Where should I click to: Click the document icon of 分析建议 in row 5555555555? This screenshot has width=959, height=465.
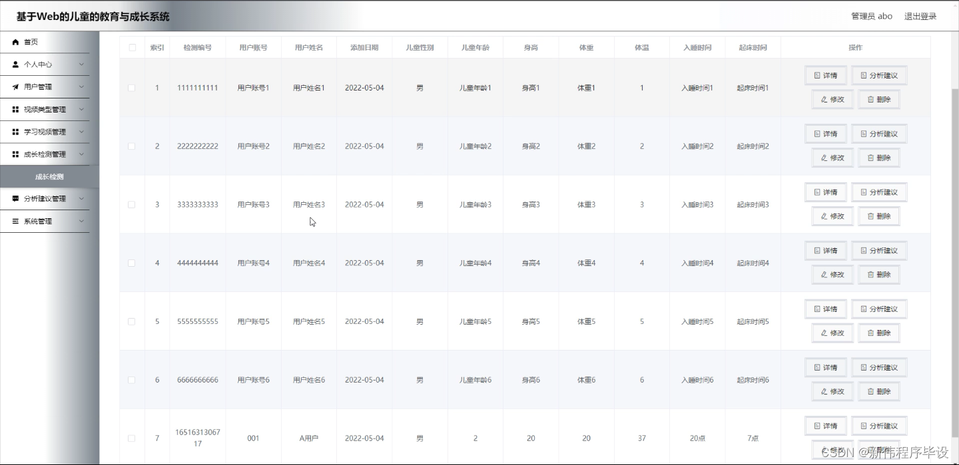tap(864, 309)
